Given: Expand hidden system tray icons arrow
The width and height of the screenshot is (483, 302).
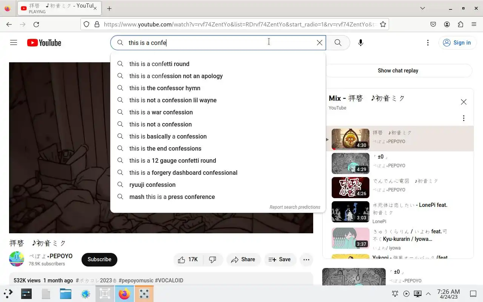Looking at the screenshot, I should coord(428,294).
